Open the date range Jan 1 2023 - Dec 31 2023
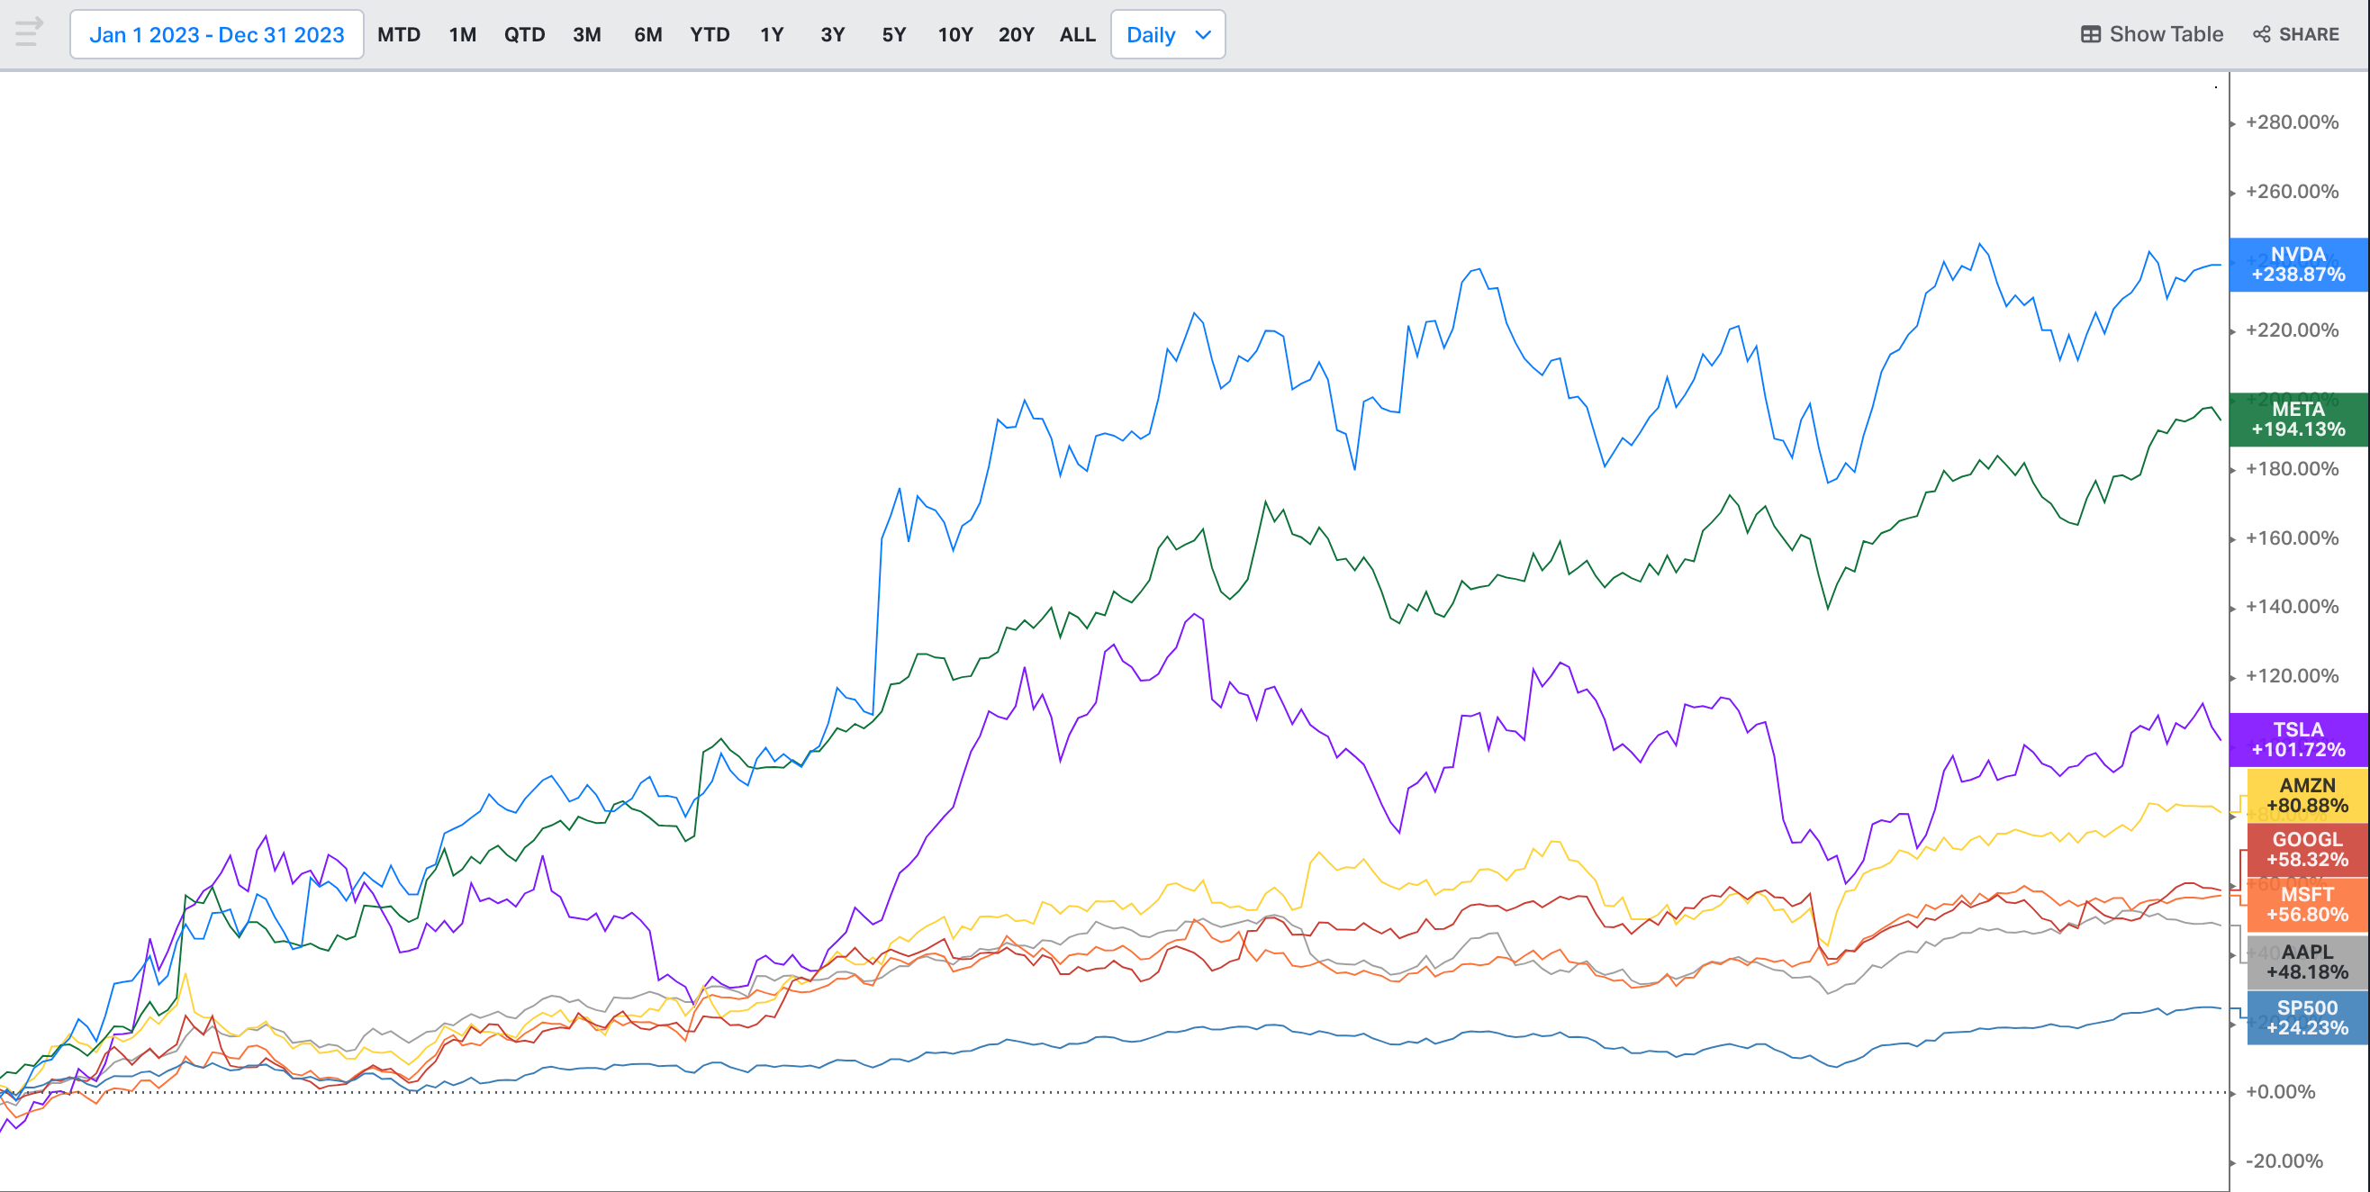 click(x=216, y=35)
